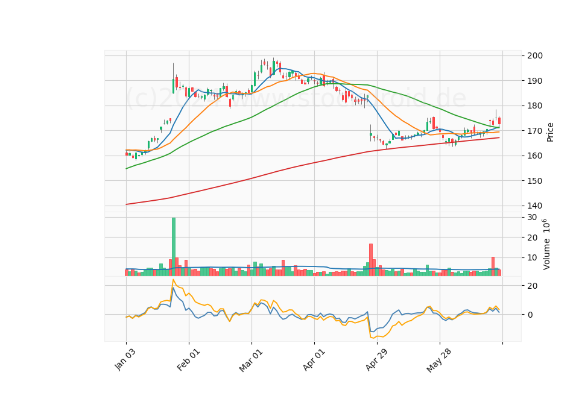
Task: Click the 190 price axis label
Action: click(x=535, y=81)
